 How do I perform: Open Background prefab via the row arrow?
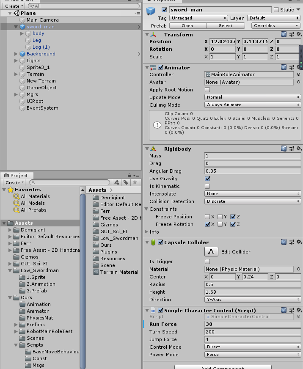pyautogui.click(x=139, y=54)
